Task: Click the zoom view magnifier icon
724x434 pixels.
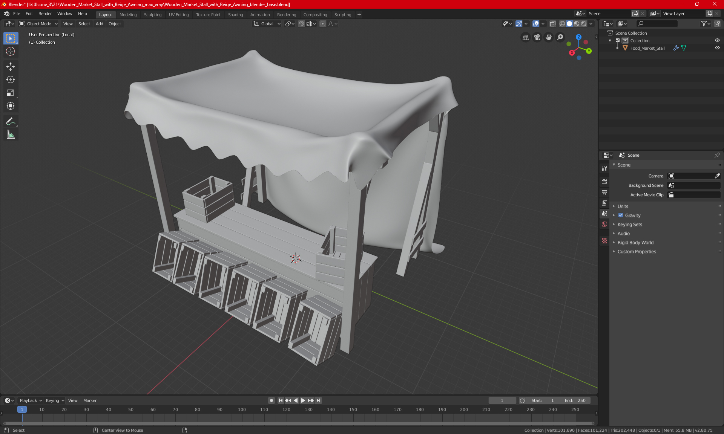Action: 560,37
